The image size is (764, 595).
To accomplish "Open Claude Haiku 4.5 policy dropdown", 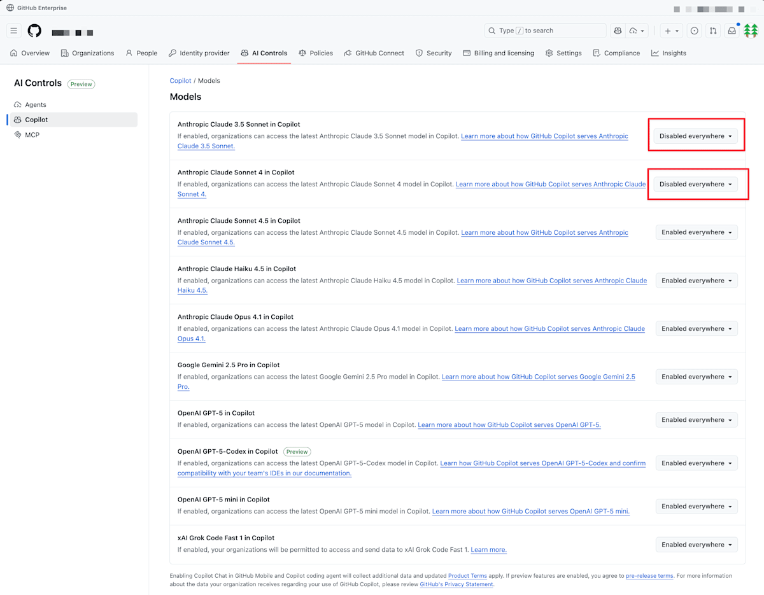I will [x=697, y=281].
